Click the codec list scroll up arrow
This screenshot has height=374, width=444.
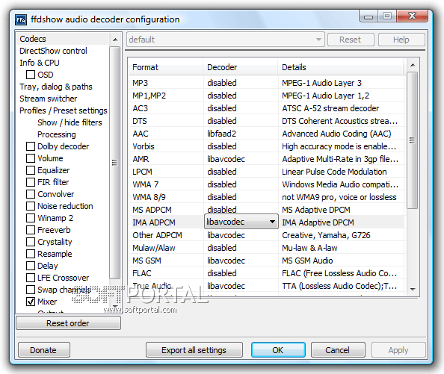413,65
